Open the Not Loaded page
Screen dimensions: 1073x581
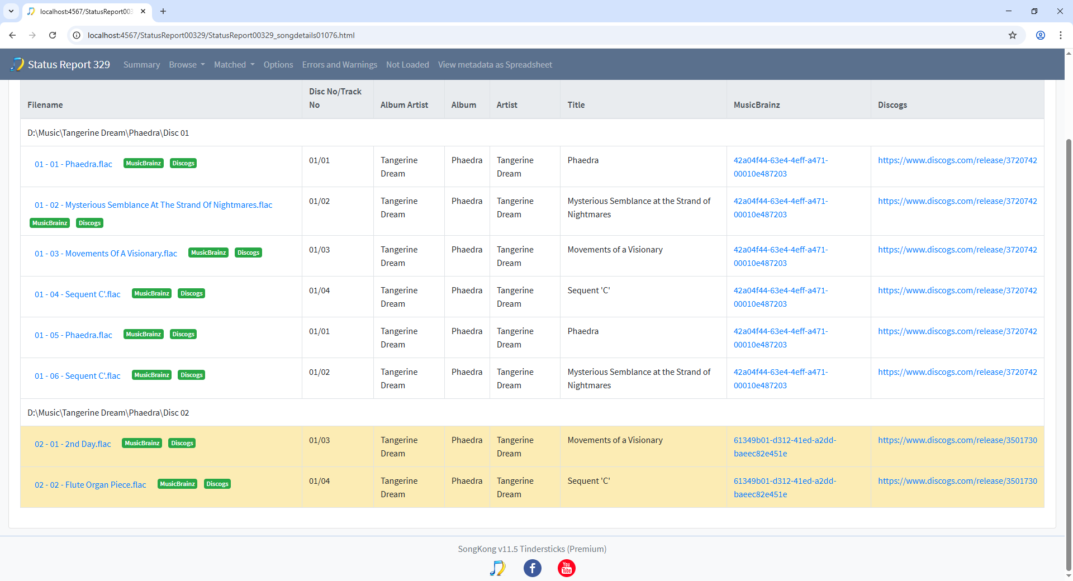pos(407,64)
